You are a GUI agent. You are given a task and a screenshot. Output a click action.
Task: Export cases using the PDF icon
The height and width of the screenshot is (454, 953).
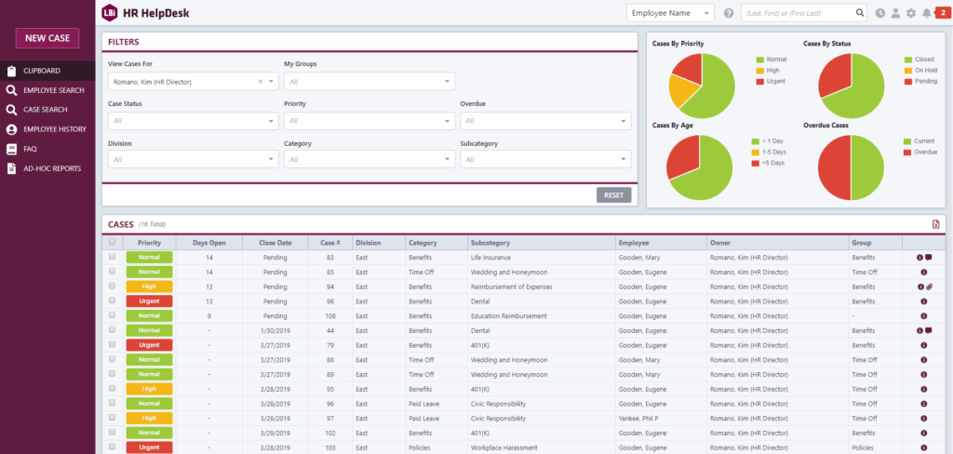coord(935,224)
